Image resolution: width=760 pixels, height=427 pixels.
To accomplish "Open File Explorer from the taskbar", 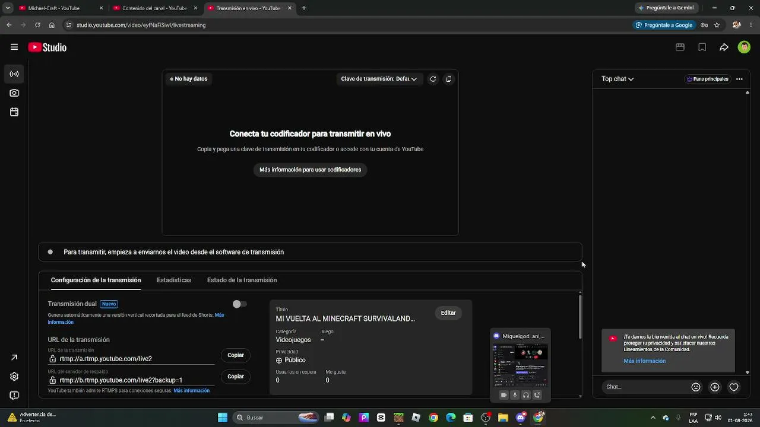I will (503, 418).
